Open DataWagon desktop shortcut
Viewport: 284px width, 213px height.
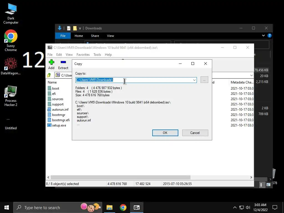pos(11,66)
